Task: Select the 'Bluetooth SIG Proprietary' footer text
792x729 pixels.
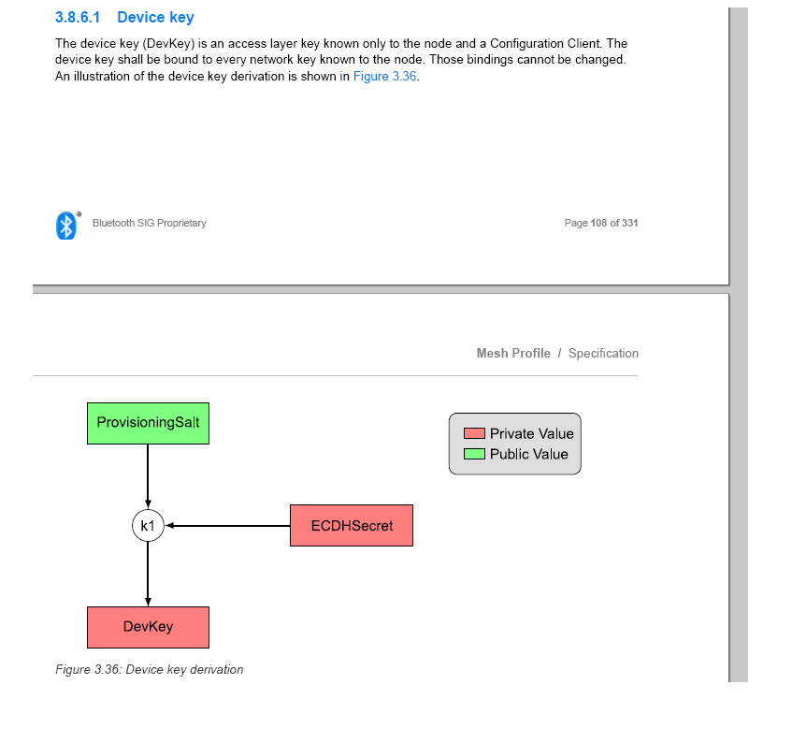Action: [x=150, y=223]
